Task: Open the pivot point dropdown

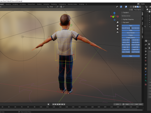Action: pyautogui.click(x=58, y=7)
